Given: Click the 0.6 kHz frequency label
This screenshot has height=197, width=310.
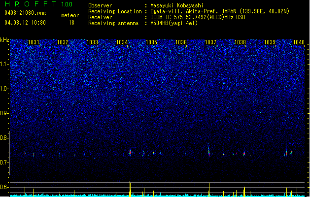Looking at the screenshot, I should click(x=4, y=187).
